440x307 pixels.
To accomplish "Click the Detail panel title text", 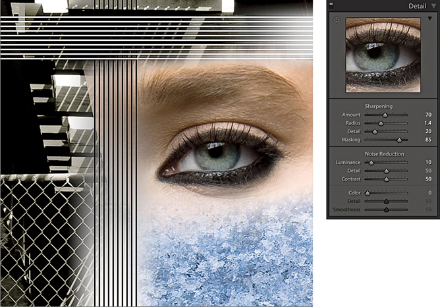I will (x=417, y=6).
